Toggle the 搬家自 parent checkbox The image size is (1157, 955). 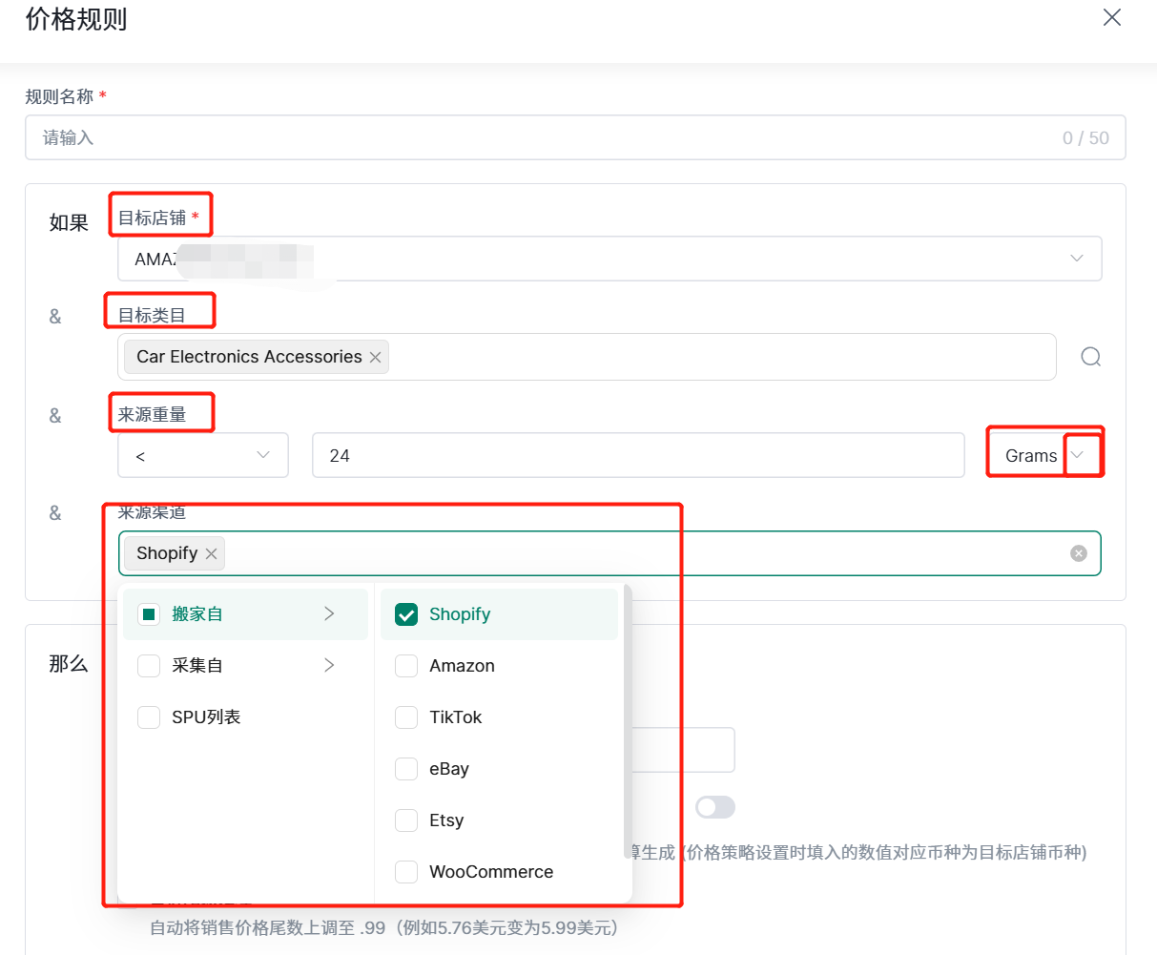point(149,614)
